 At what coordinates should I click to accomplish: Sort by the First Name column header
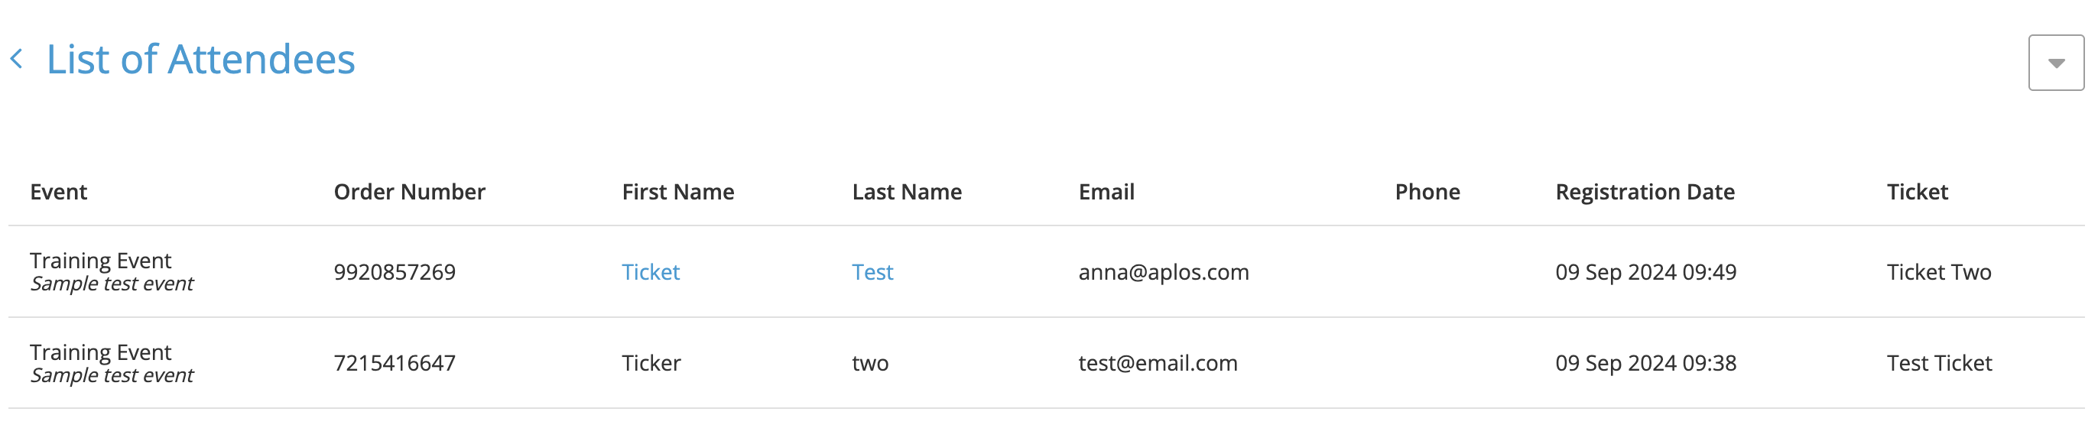(x=677, y=192)
